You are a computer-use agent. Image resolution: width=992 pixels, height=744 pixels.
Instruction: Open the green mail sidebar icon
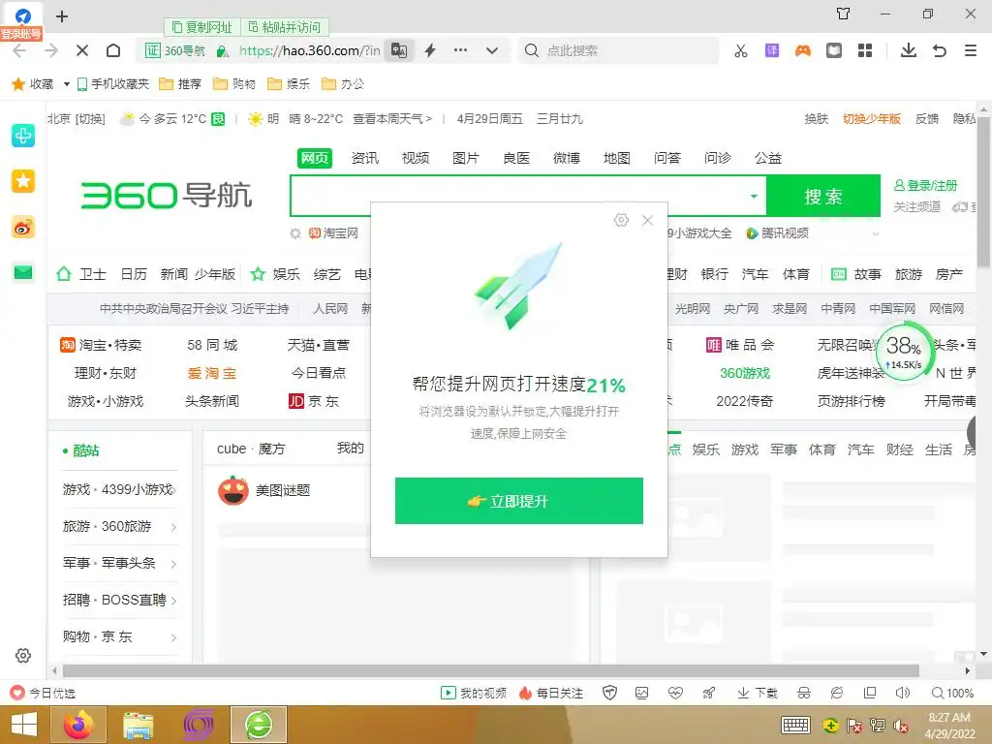[x=23, y=272]
